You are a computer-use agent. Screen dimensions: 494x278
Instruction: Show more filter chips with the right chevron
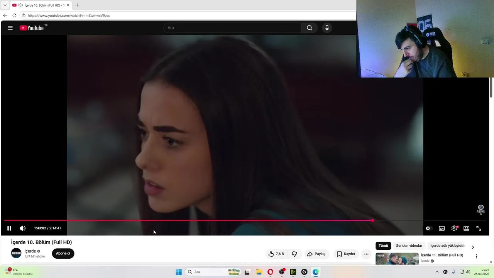point(473,247)
